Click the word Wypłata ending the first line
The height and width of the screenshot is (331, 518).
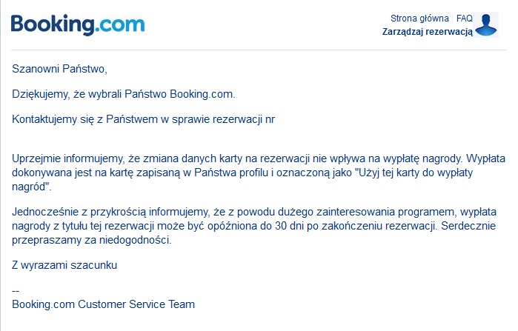(486, 158)
